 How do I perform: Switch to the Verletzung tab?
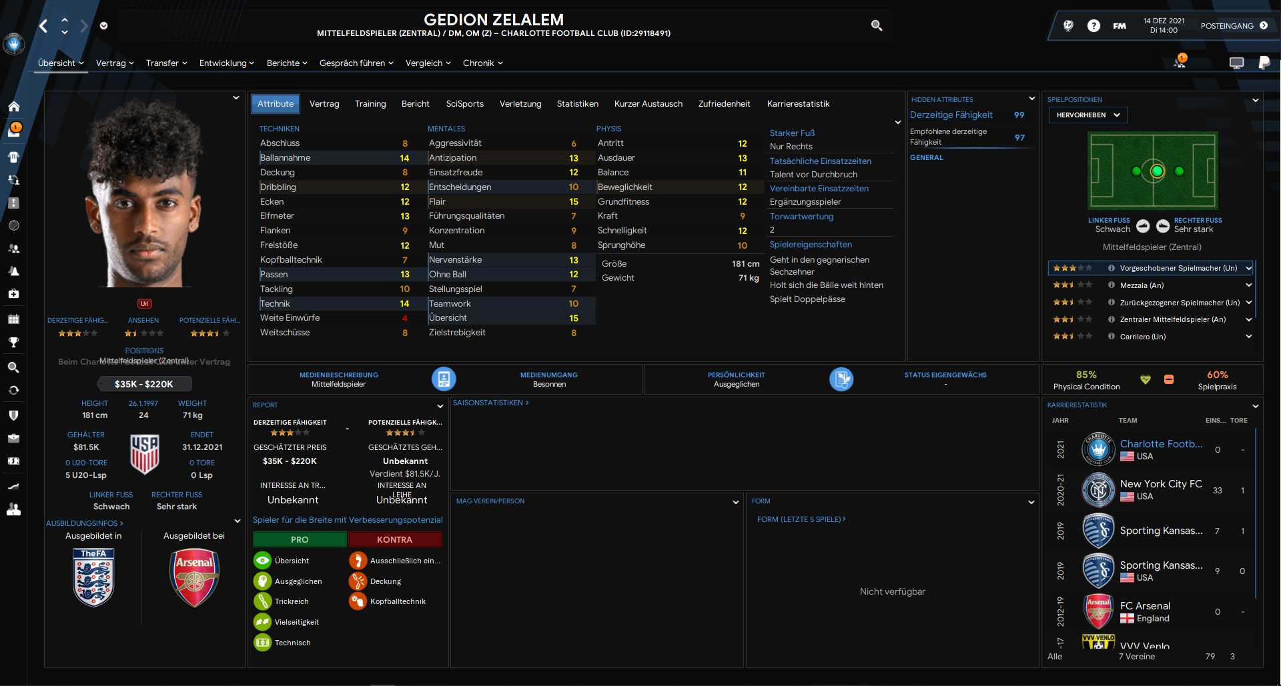[520, 103]
